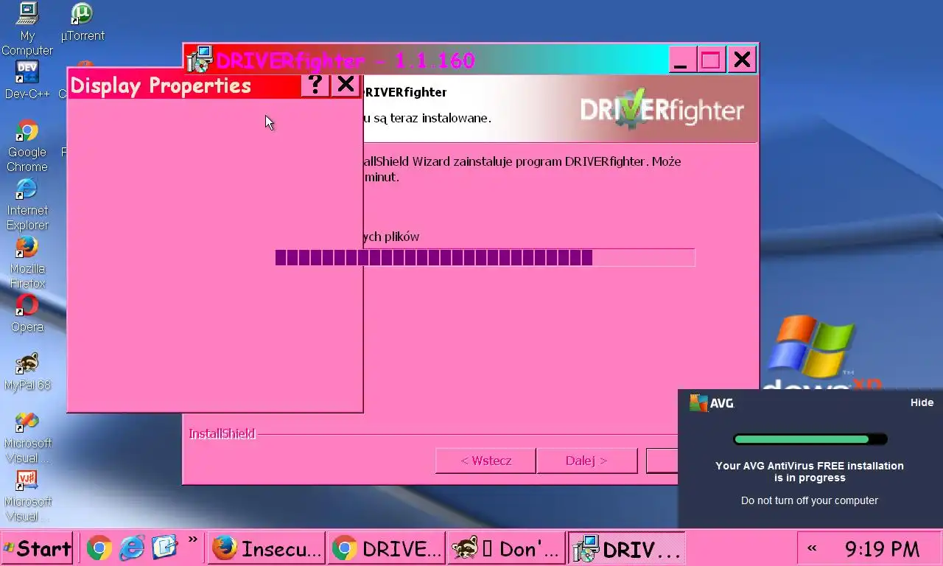Click the 'InstallShield' label in installer
This screenshot has width=943, height=566.
222,434
